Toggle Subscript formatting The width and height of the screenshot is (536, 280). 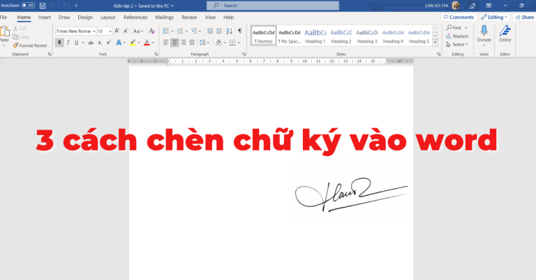[x=100, y=42]
